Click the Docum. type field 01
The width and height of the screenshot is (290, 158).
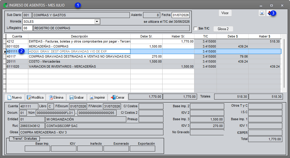pyautogui.click(x=23, y=113)
